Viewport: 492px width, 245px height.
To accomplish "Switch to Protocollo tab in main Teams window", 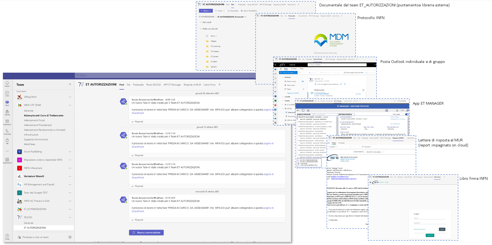I will [138, 85].
